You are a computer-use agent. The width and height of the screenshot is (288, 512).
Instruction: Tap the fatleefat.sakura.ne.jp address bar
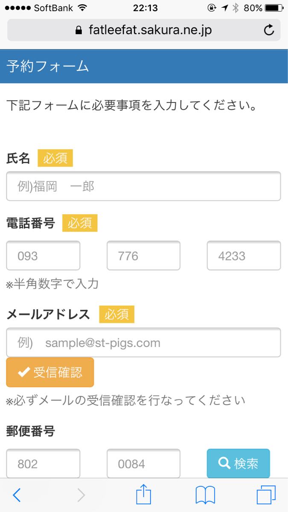click(149, 30)
